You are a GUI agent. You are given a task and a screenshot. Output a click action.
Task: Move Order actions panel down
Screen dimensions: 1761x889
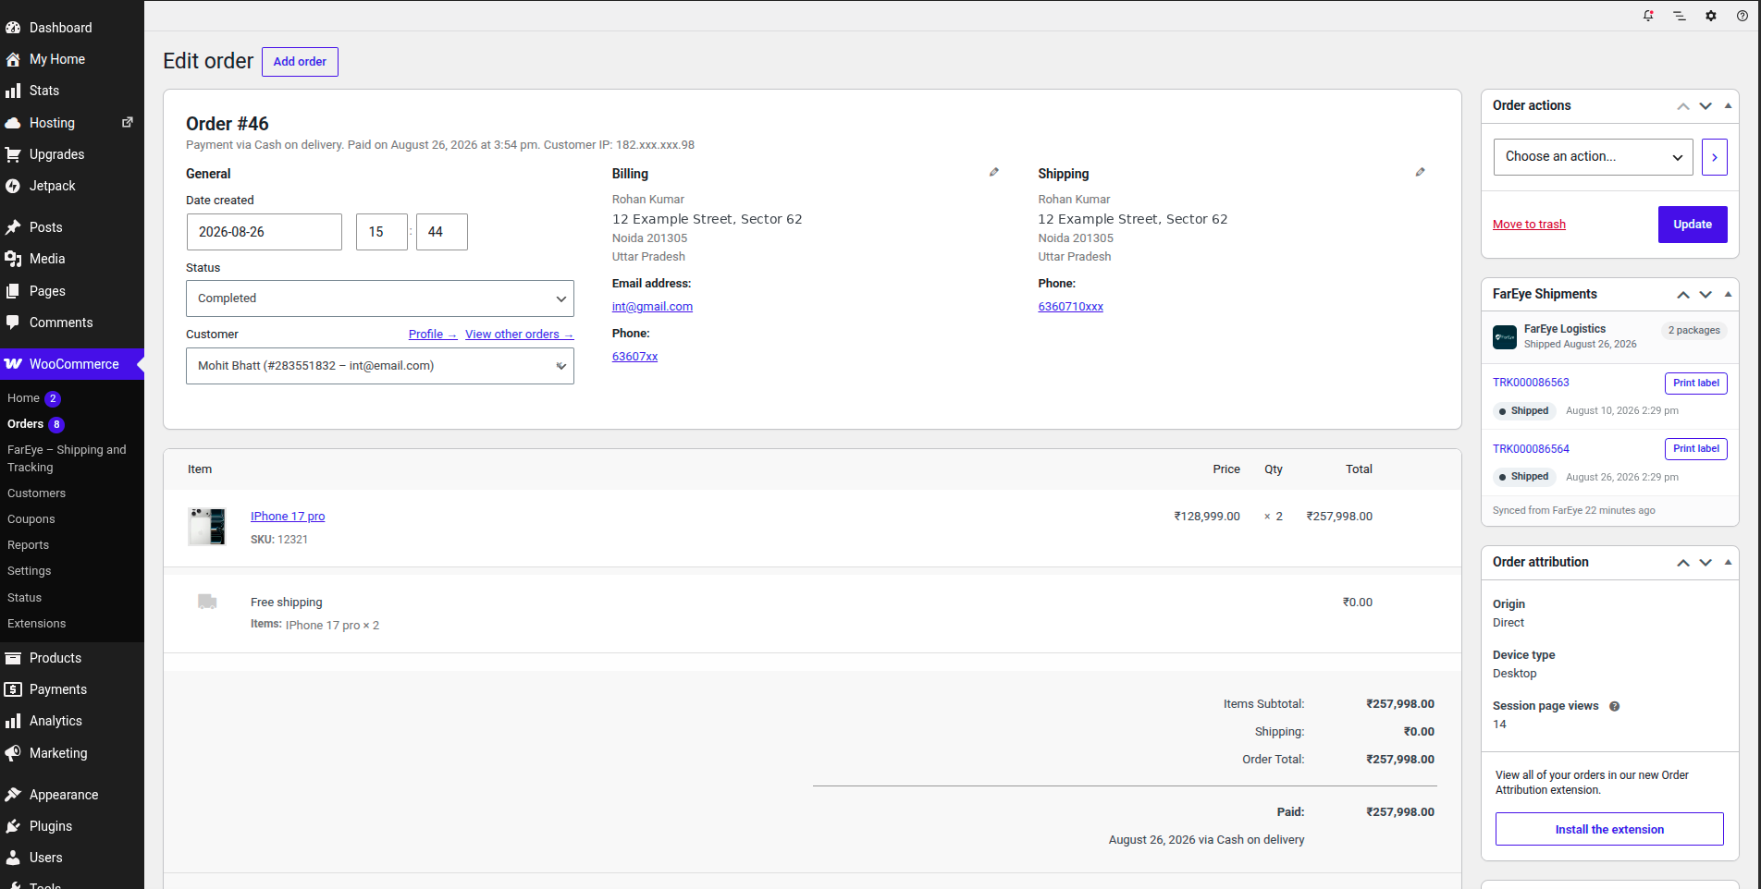[x=1706, y=106]
